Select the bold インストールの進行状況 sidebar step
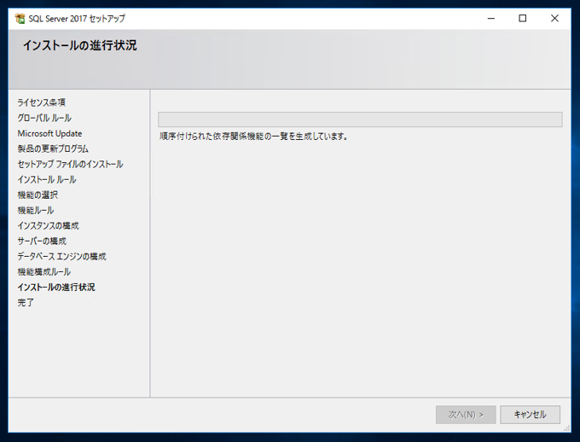This screenshot has width=580, height=442. coord(56,287)
